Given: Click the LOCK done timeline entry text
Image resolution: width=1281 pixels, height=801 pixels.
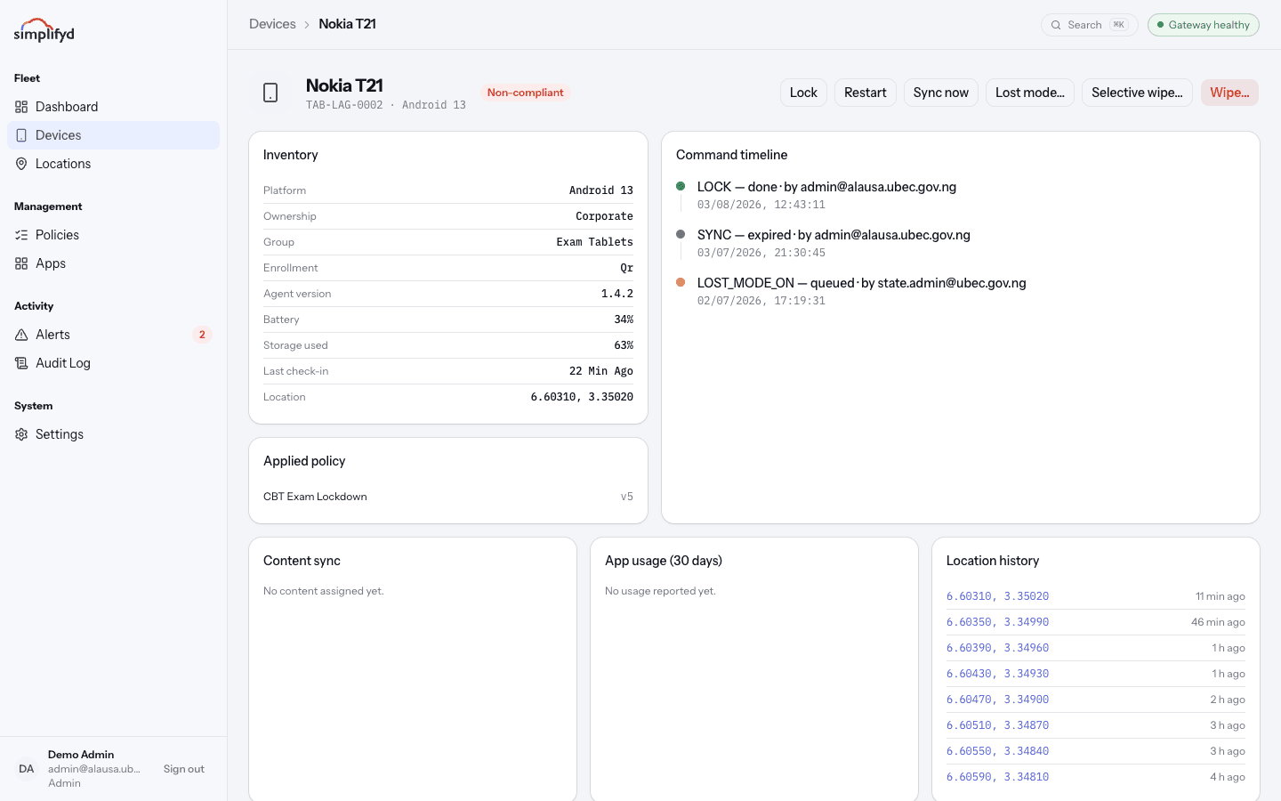Looking at the screenshot, I should 826,187.
